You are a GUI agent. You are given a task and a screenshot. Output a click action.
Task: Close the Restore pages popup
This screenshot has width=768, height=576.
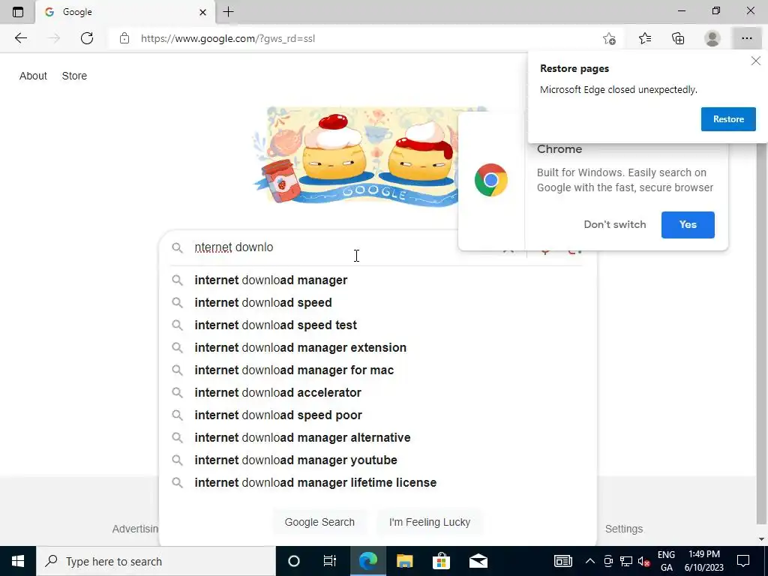756,61
